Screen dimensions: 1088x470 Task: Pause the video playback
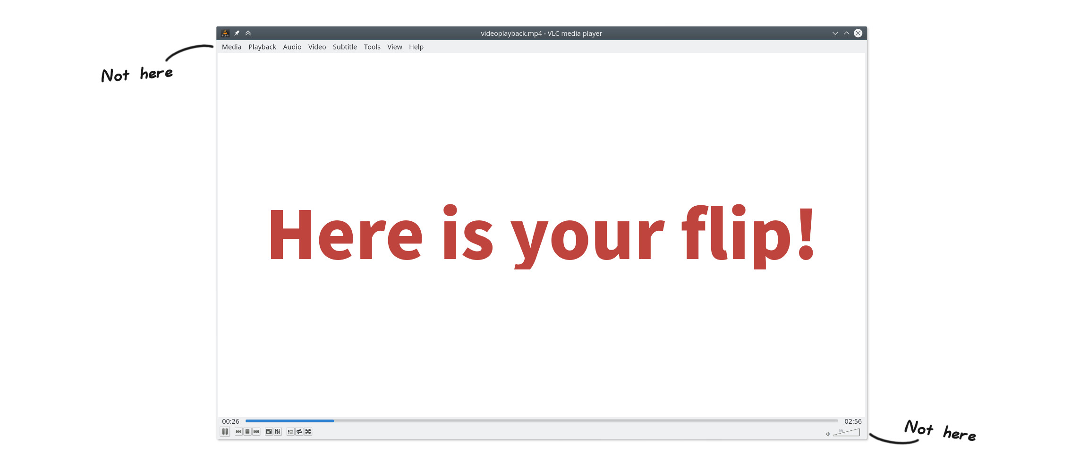(x=225, y=432)
